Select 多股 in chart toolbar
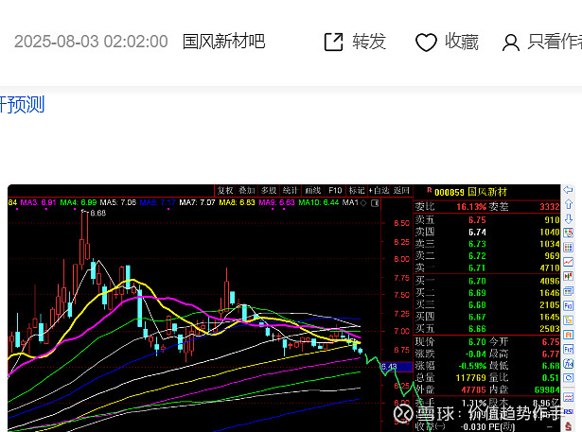This screenshot has width=582, height=432. tap(269, 191)
